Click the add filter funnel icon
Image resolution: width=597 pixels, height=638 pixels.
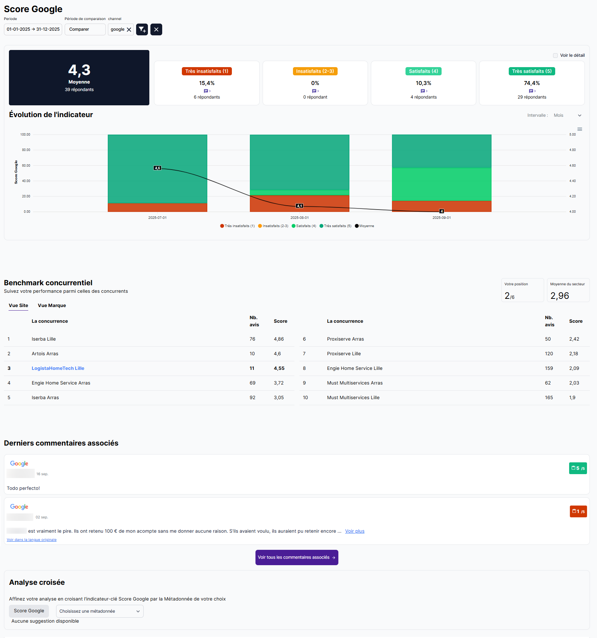point(142,30)
